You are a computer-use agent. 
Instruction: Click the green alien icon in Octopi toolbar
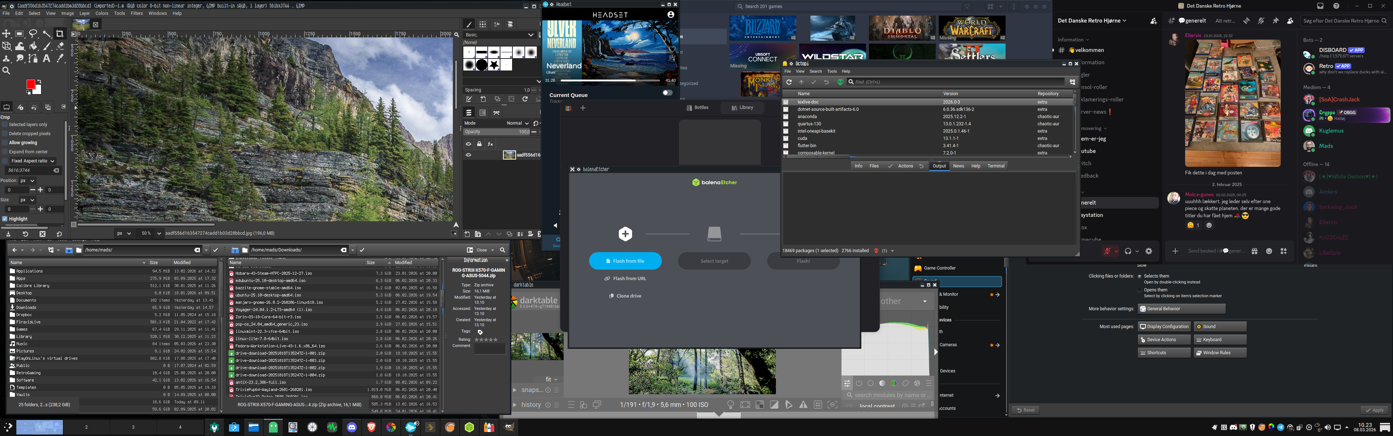coord(840,82)
